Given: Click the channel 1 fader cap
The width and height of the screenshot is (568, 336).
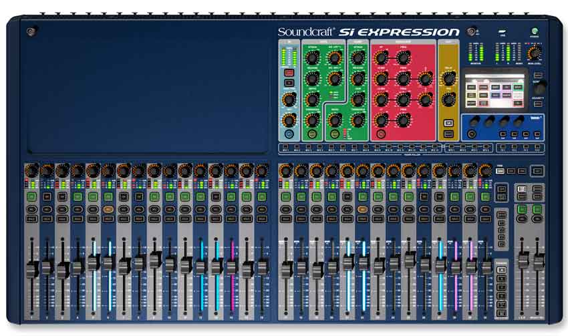Looking at the screenshot, I should 32,269.
